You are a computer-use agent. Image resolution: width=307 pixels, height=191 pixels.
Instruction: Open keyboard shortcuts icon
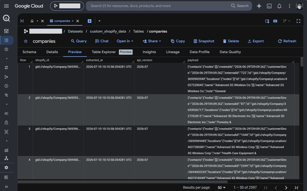click(275, 21)
